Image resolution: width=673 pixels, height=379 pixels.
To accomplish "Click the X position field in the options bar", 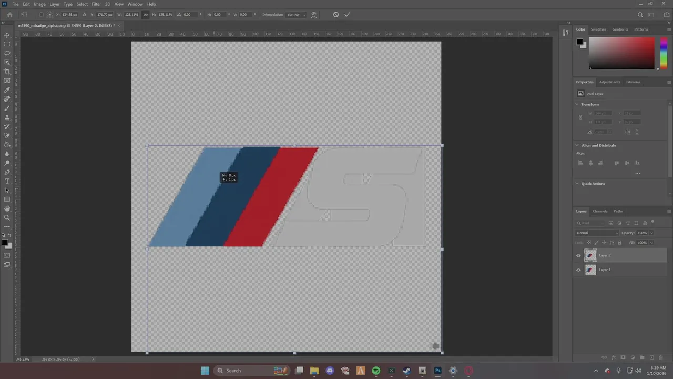I will (69, 15).
